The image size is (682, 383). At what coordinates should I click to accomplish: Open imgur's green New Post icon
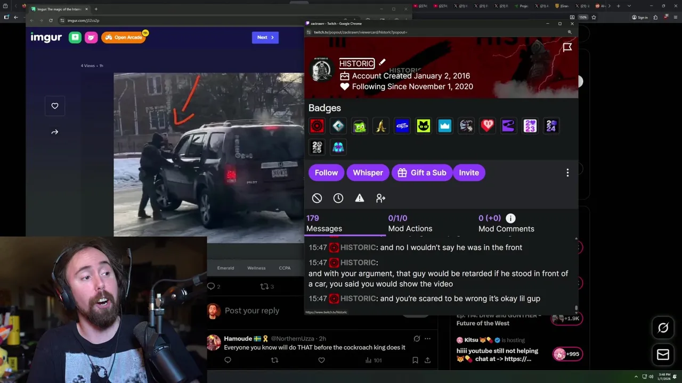(75, 37)
